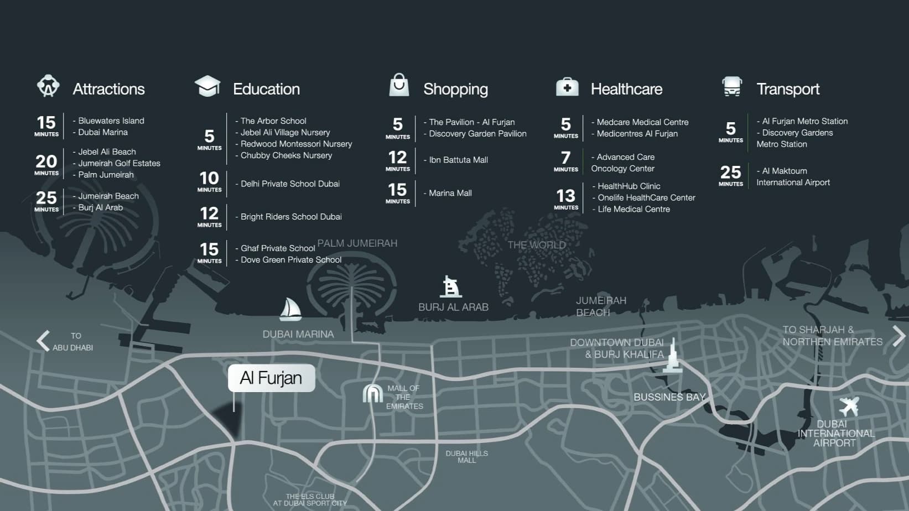Click the Jumeirah Beach map label

[601, 306]
